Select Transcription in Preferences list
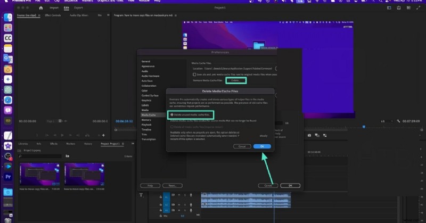This screenshot has height=223, width=426. (x=149, y=139)
